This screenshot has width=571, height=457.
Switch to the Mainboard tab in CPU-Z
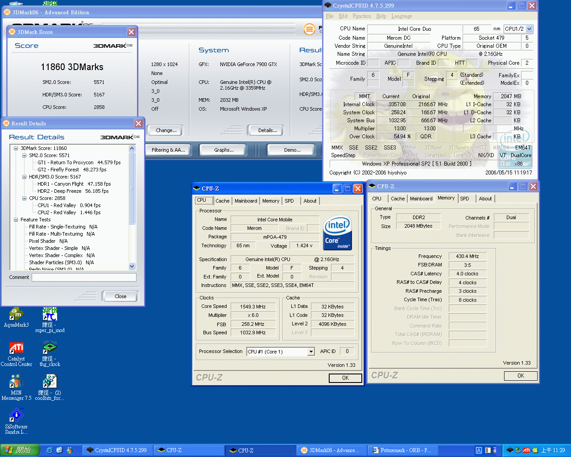(x=246, y=201)
